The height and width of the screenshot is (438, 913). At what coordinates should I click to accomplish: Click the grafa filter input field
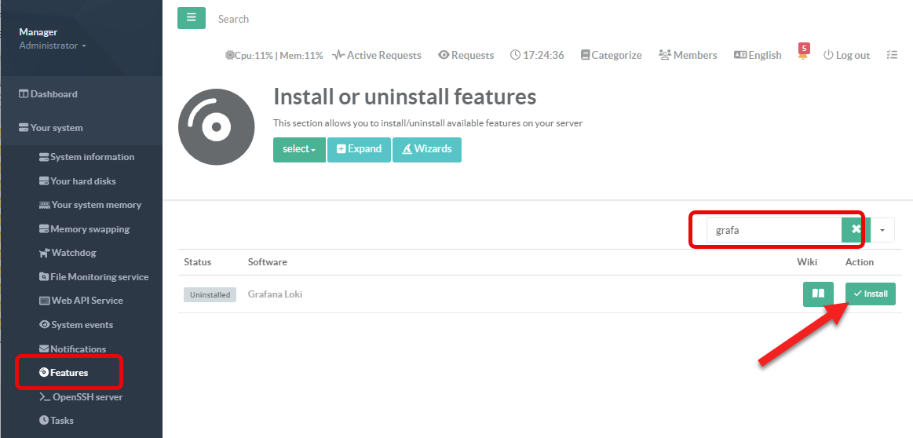click(x=773, y=230)
